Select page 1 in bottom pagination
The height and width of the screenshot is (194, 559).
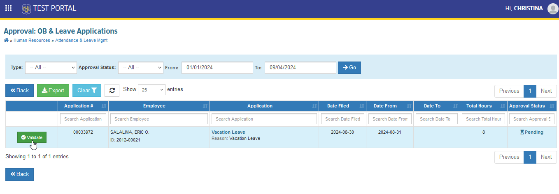point(530,157)
